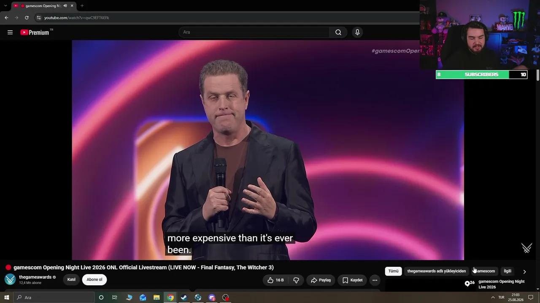The image size is (540, 303).
Task: Change the TUR input language indicator
Action: 501,298
